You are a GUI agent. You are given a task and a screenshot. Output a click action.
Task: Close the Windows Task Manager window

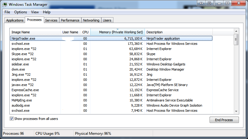(239, 3)
